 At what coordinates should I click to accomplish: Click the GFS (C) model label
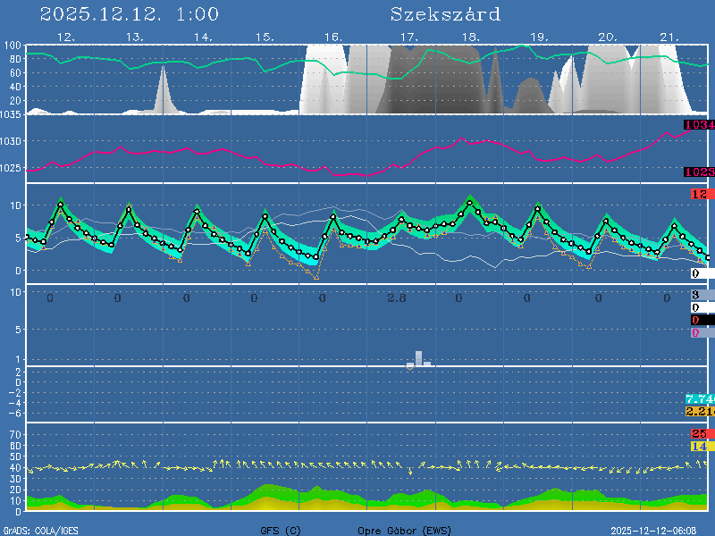[x=280, y=530]
